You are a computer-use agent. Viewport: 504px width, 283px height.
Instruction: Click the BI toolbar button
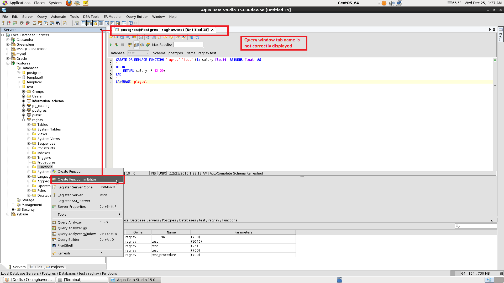point(136,23)
